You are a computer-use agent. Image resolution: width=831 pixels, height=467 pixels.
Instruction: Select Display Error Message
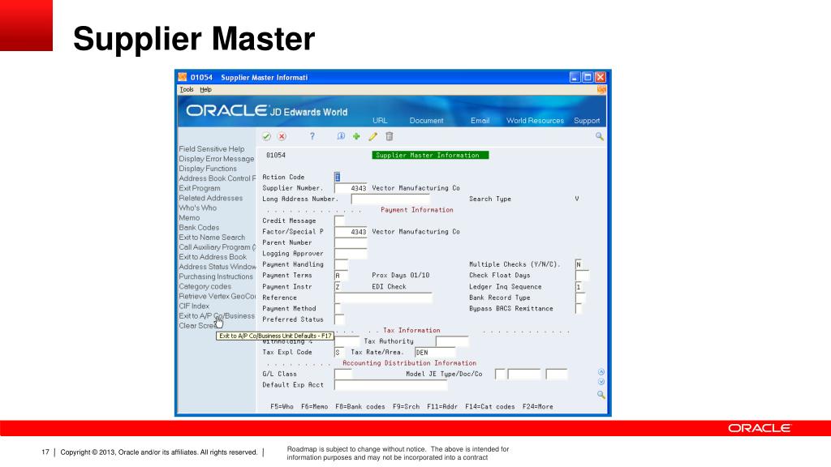(216, 159)
